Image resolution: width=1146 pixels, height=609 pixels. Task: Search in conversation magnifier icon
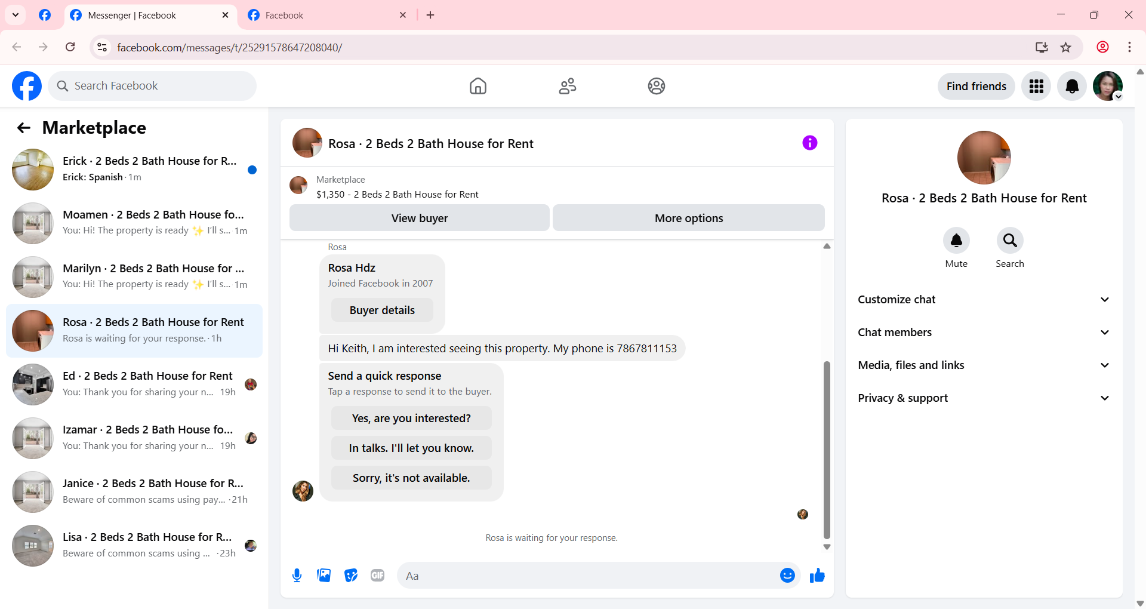pos(1010,240)
